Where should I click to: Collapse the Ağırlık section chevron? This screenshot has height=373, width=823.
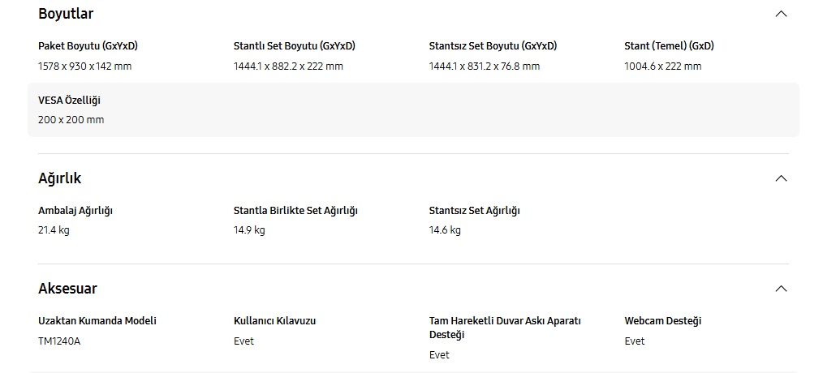point(781,178)
